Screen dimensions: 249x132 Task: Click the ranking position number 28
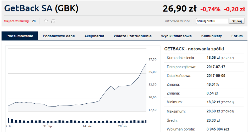34,21
